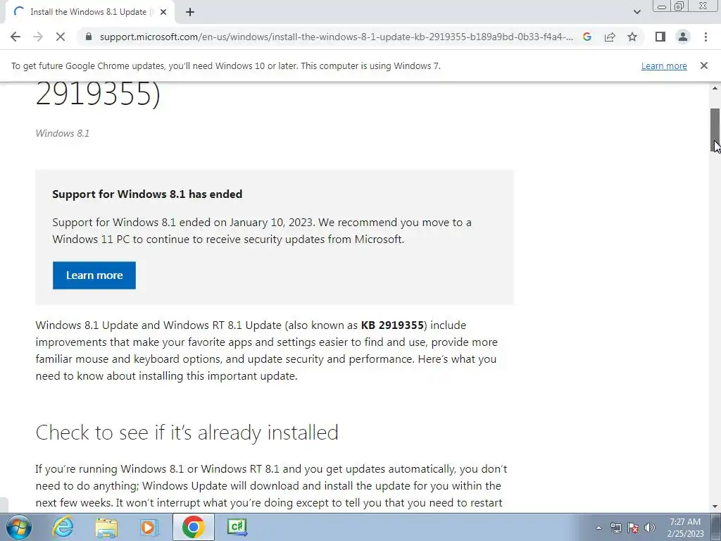Viewport: 721px width, 541px height.
Task: Click the share page icon
Action: coord(610,37)
